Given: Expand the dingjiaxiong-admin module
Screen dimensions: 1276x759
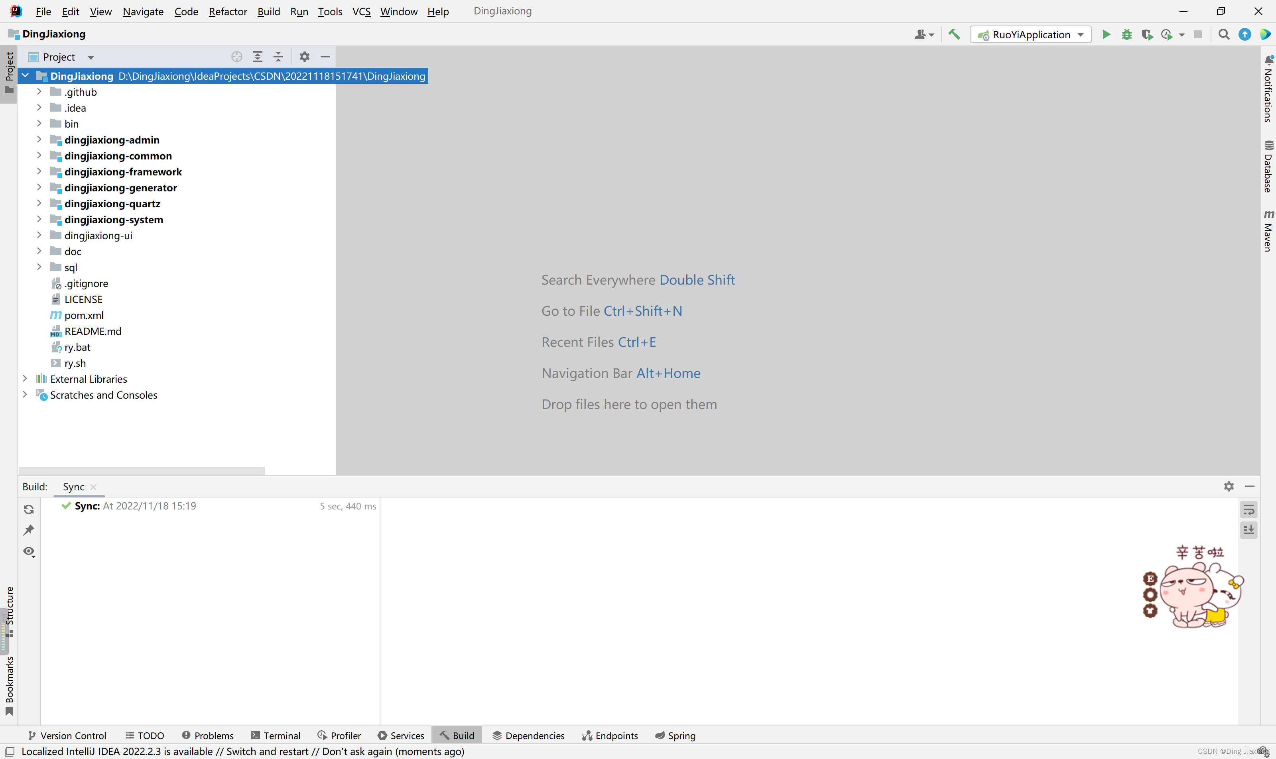Looking at the screenshot, I should pos(39,140).
